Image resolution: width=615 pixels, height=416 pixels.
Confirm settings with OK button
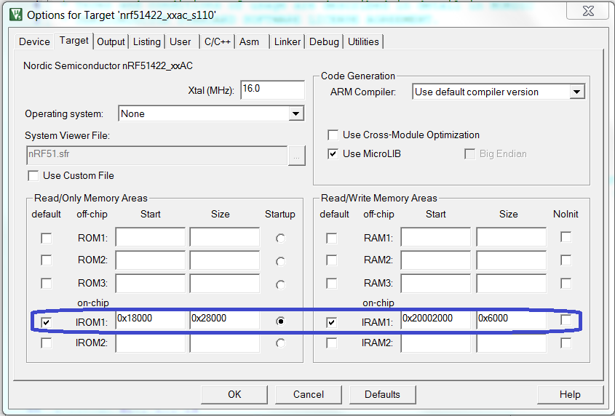click(x=234, y=394)
